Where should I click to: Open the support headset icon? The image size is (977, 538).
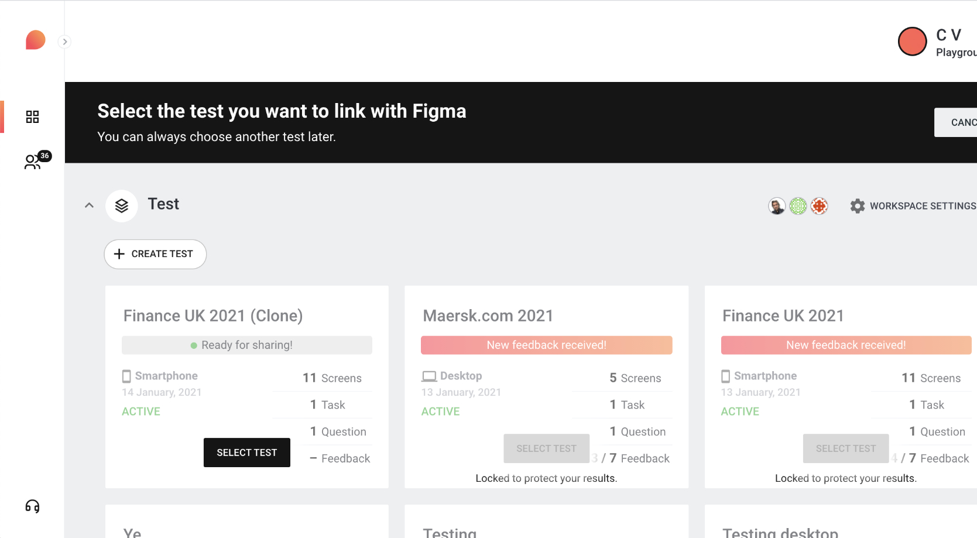click(32, 506)
